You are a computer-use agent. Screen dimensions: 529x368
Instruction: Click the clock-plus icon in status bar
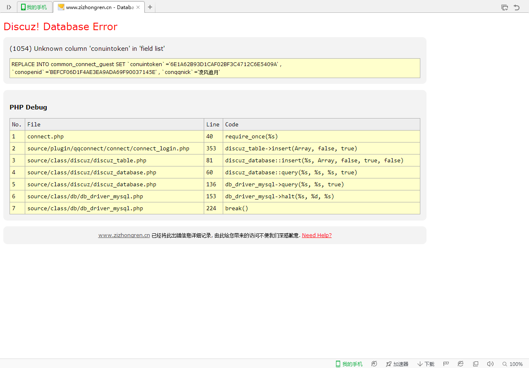(x=374, y=364)
